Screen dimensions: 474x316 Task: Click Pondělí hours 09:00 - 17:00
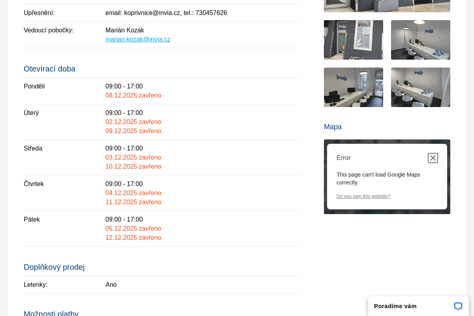124,87
